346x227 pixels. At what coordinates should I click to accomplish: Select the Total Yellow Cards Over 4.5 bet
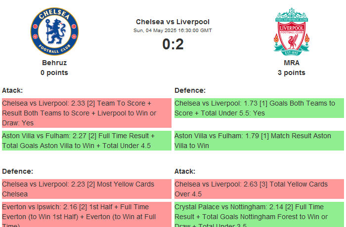(259, 189)
